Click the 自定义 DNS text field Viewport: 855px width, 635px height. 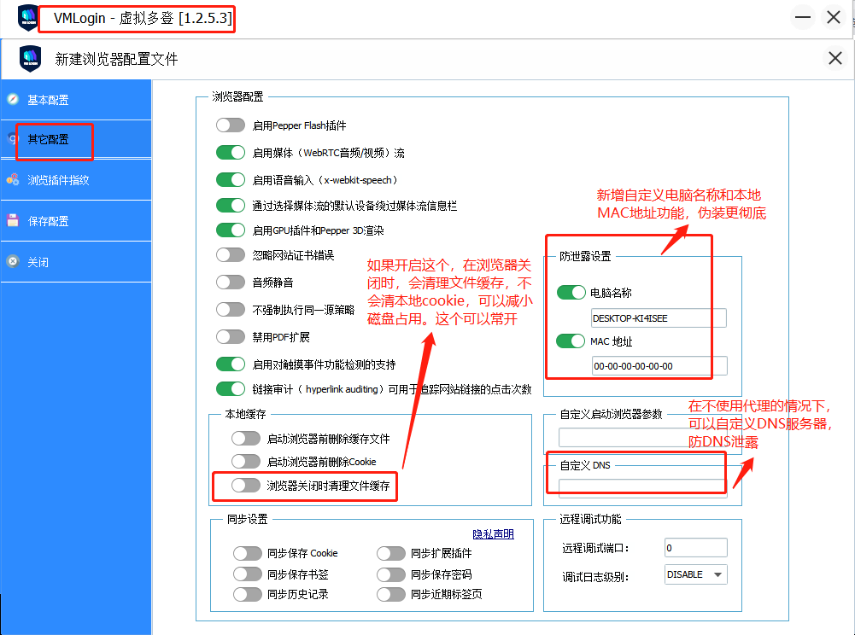tap(642, 487)
